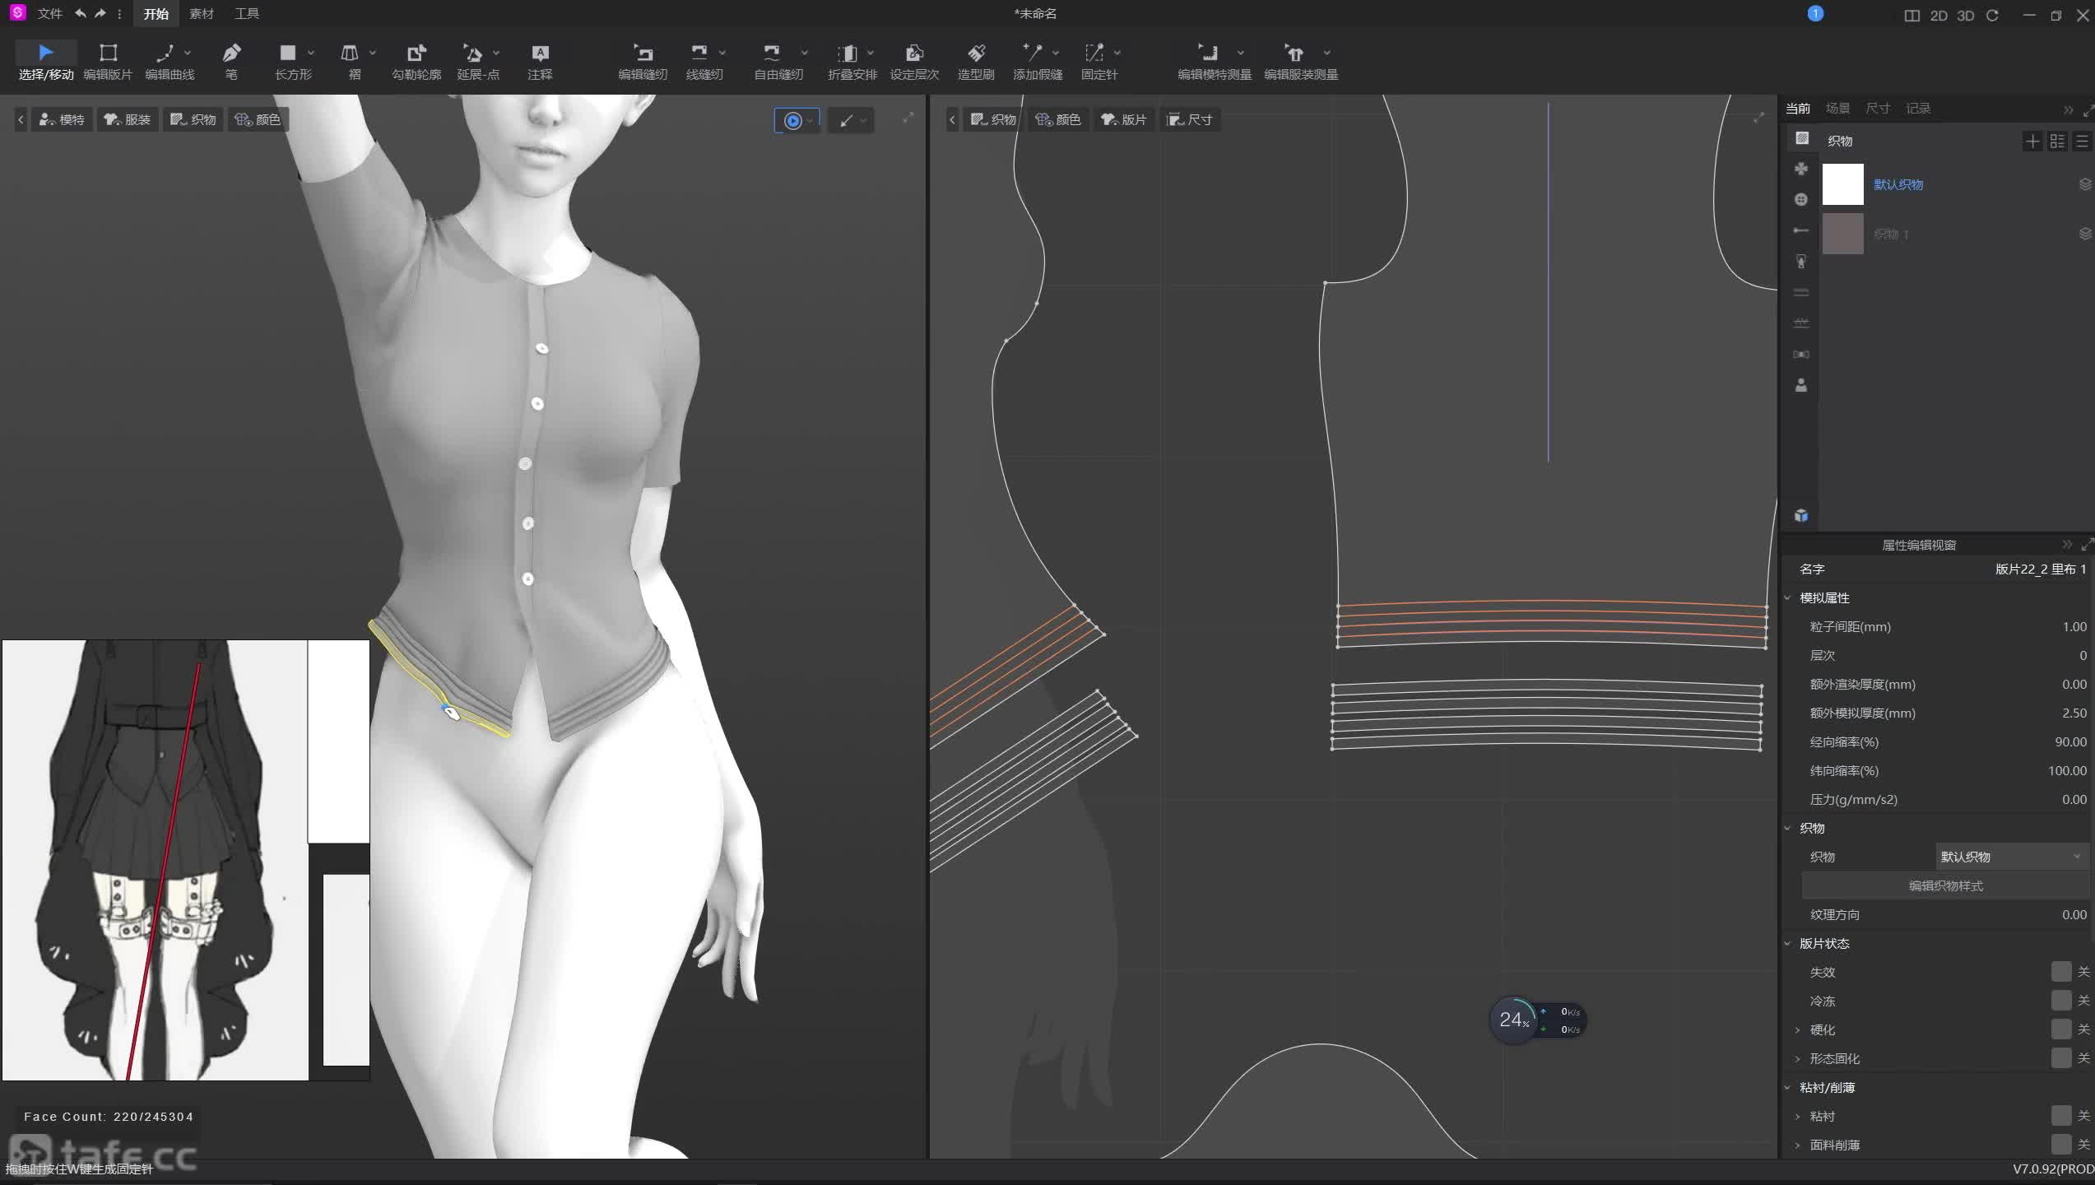Select the 延展-点 tool
The height and width of the screenshot is (1185, 2095).
478,62
